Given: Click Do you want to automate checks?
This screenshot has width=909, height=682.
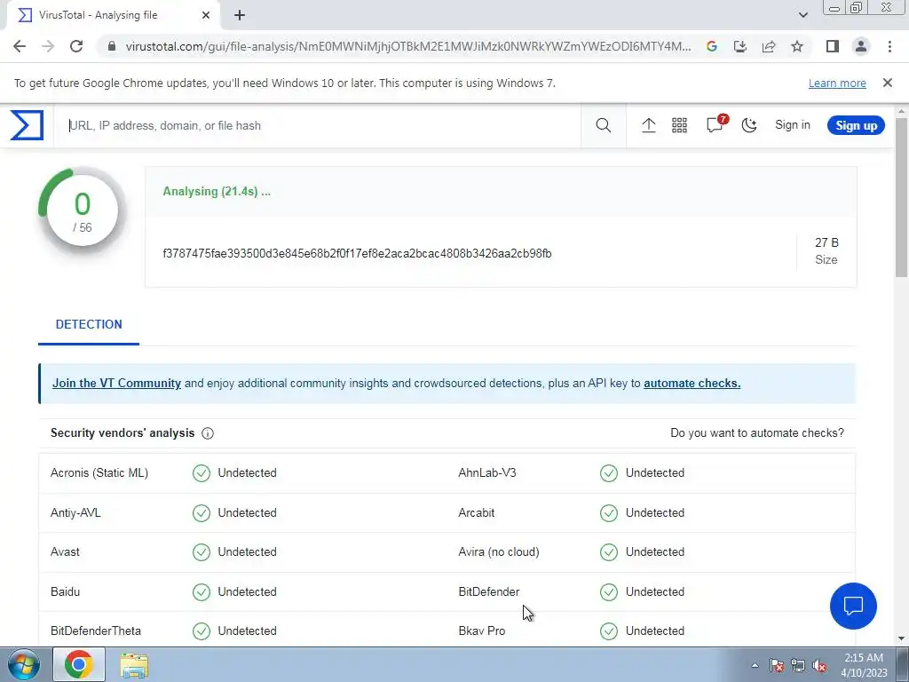Looking at the screenshot, I should (x=757, y=433).
